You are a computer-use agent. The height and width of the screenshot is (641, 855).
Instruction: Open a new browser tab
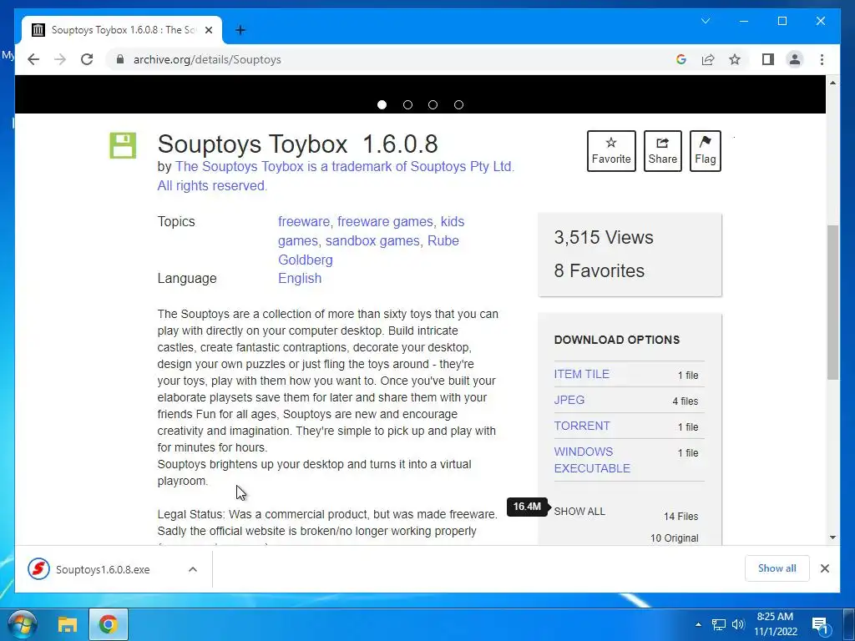point(240,30)
